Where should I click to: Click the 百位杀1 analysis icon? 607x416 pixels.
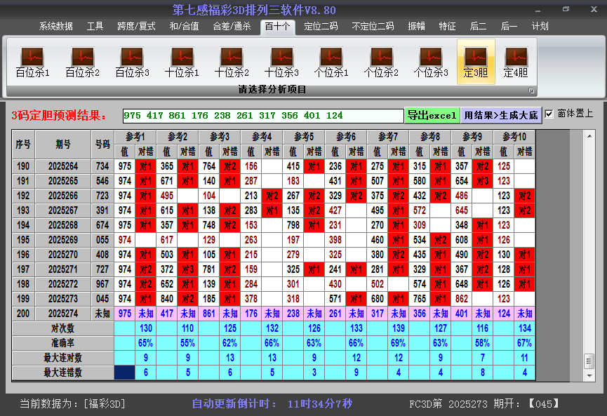[32, 62]
